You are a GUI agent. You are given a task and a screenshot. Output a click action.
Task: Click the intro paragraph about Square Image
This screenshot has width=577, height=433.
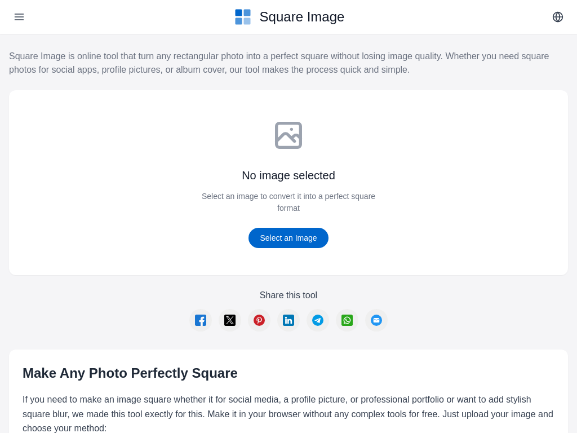pyautogui.click(x=279, y=63)
